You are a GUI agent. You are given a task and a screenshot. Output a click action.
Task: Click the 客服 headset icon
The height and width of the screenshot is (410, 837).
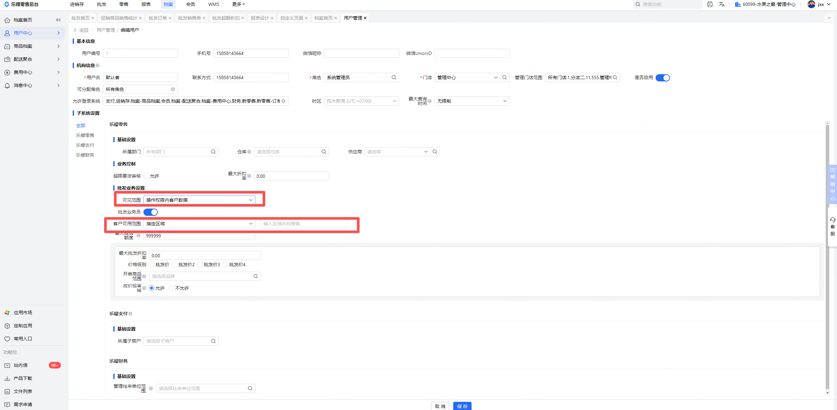833,220
